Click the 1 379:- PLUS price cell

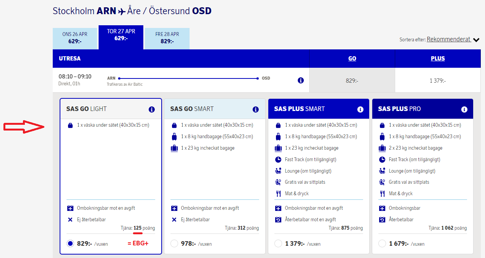[x=438, y=81]
